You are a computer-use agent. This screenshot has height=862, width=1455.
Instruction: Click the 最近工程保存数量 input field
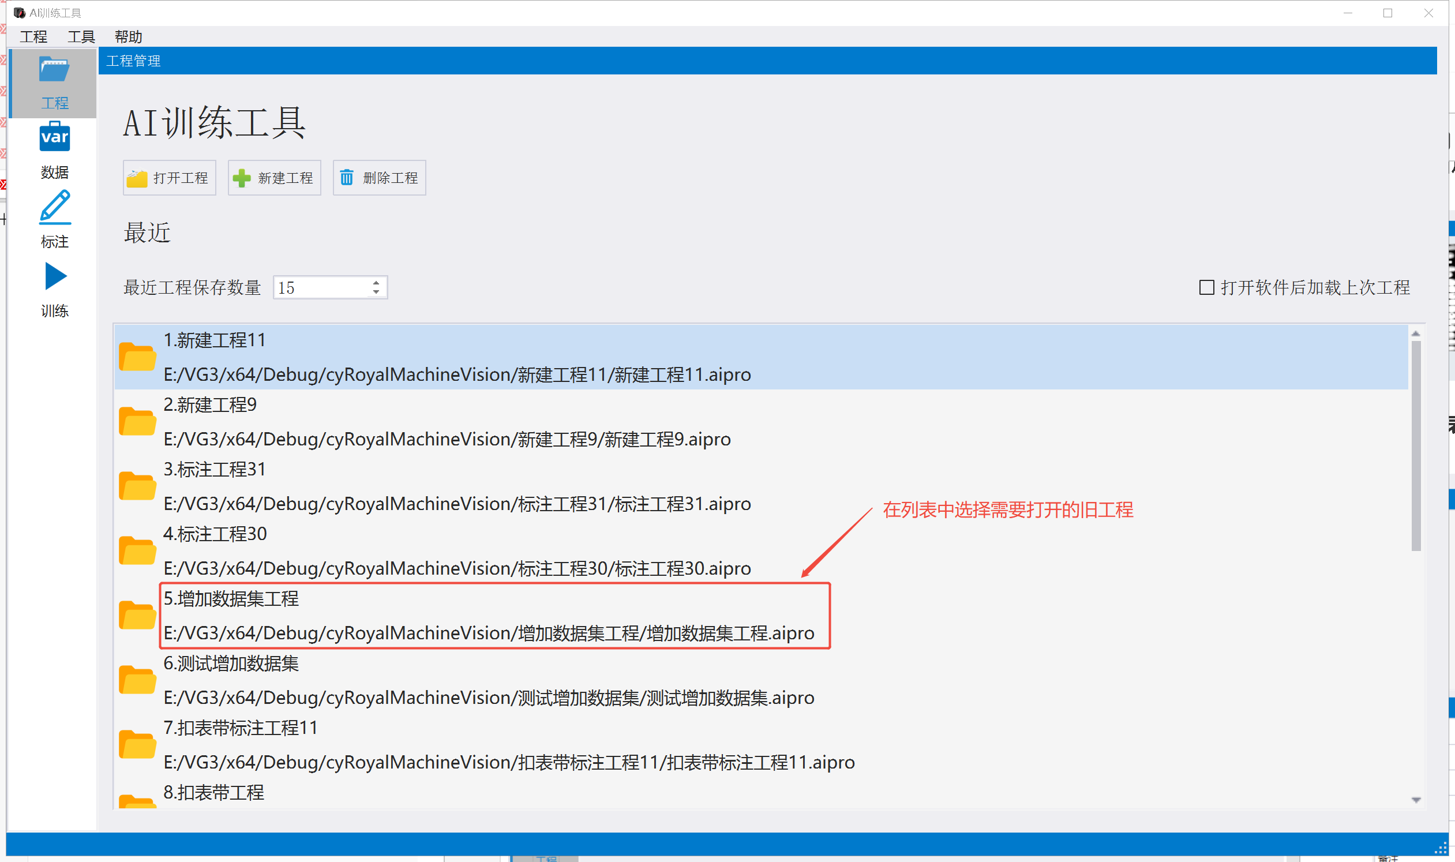(322, 287)
